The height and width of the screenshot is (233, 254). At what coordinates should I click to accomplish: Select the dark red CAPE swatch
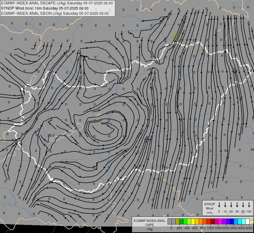[212, 222]
